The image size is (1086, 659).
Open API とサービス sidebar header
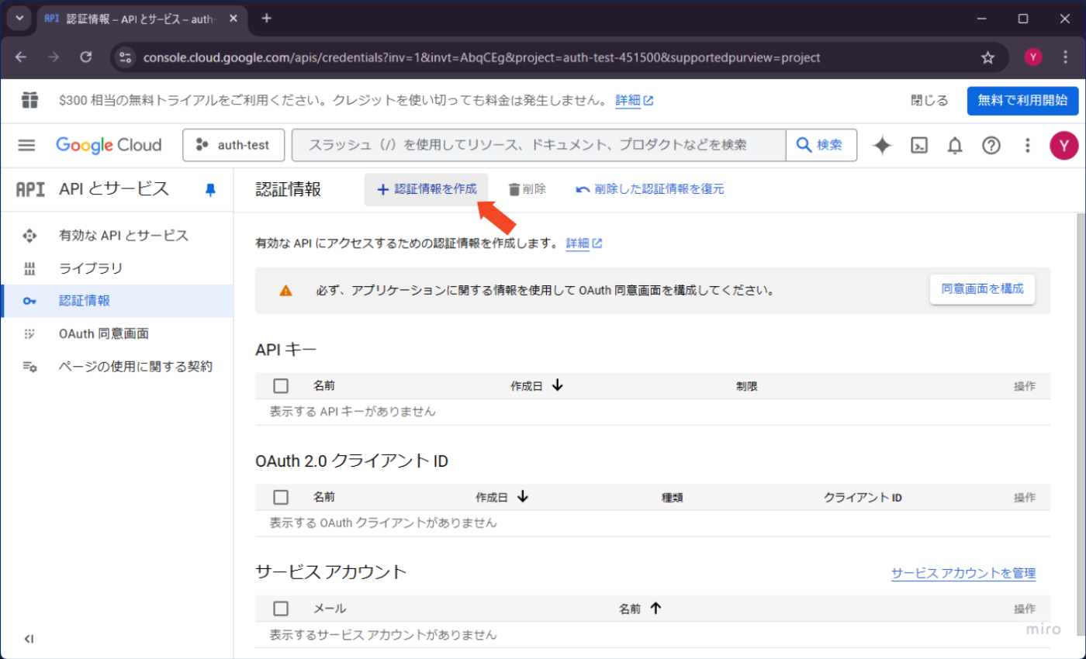coord(114,188)
